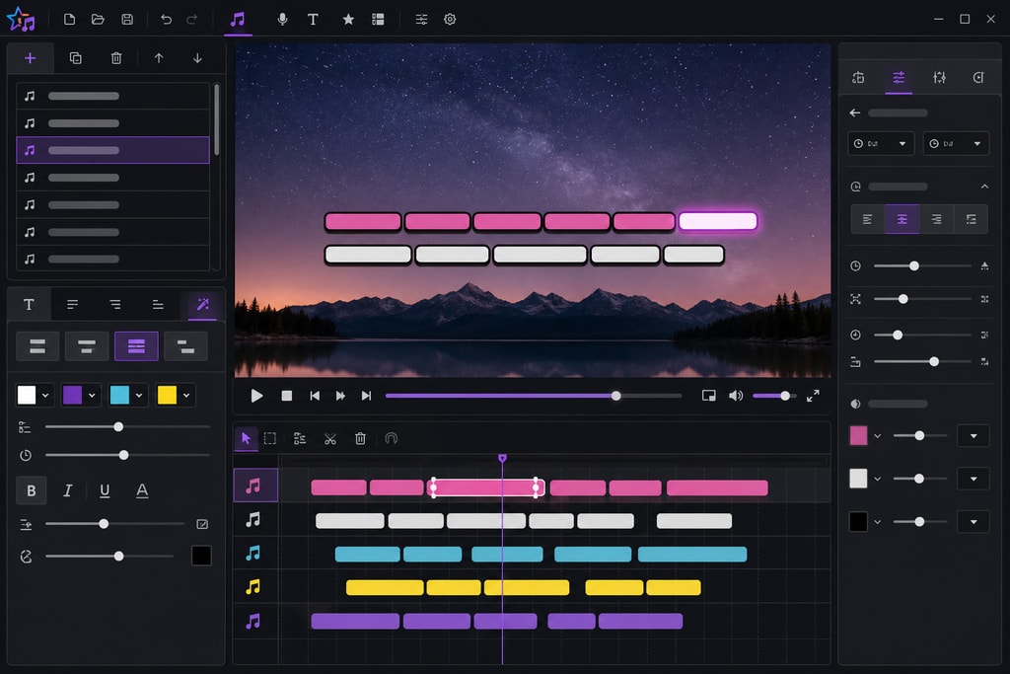
Task: Play the karaoke preview
Action: pyautogui.click(x=256, y=396)
